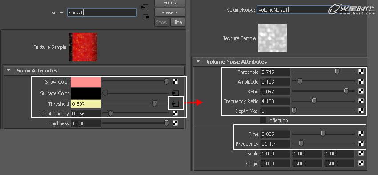Click the snow Threshold slider handle

[154, 103]
